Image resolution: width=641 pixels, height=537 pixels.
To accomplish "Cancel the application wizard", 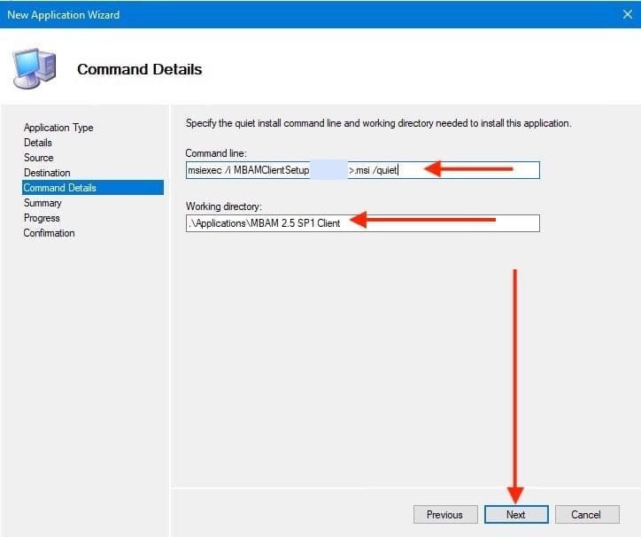I will 585,515.
